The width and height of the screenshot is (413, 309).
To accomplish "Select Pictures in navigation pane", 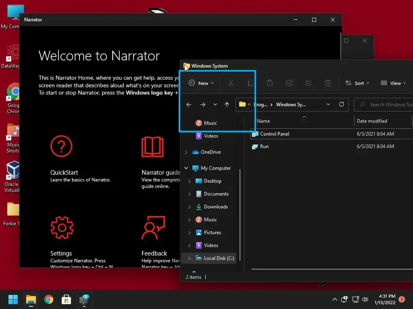I will (x=212, y=233).
